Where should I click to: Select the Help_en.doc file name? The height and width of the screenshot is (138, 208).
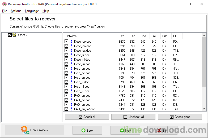(x=82, y=78)
